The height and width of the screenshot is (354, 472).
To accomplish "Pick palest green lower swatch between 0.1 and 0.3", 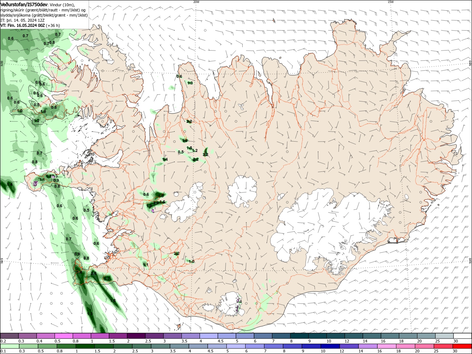I will point(10,346).
